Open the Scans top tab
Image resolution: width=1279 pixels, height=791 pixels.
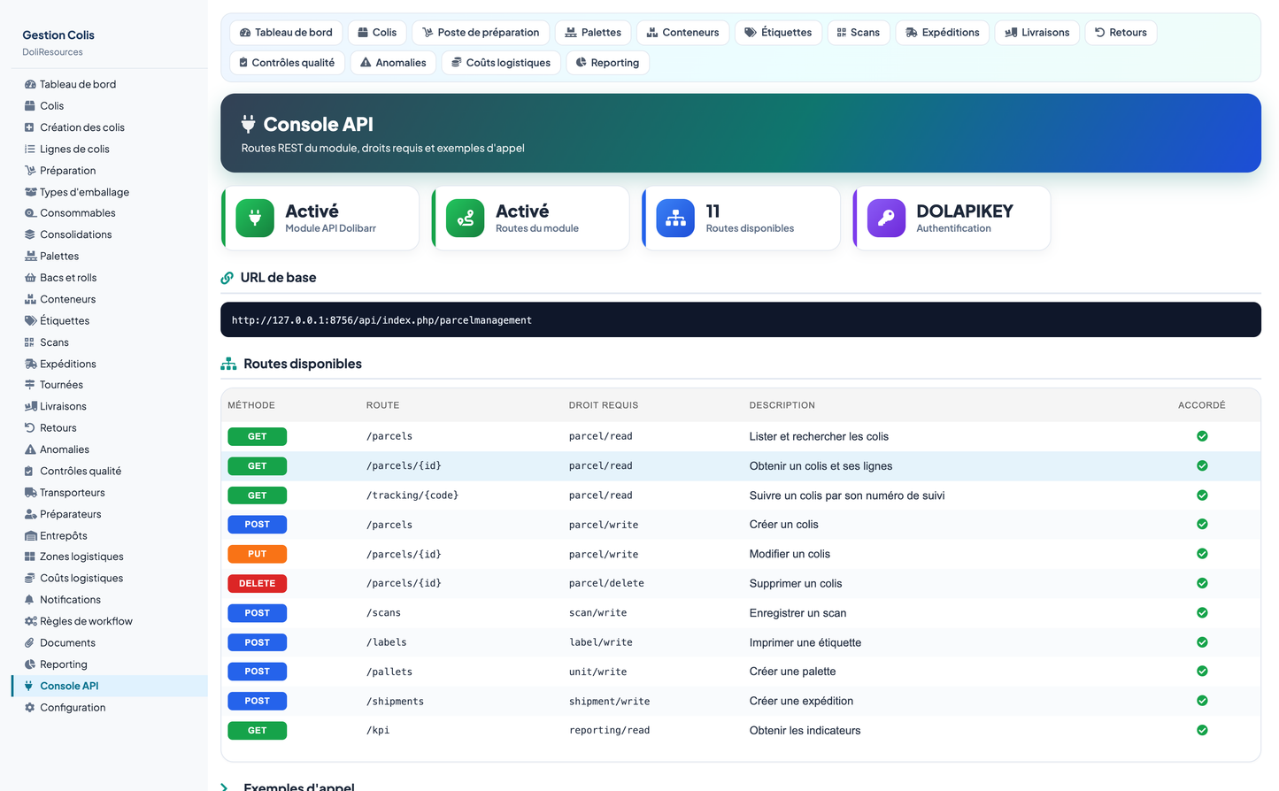(858, 33)
